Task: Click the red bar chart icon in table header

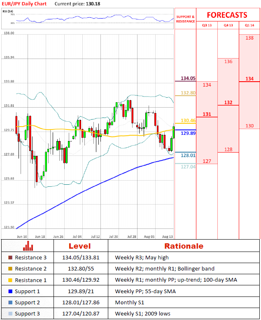Action: (x=28, y=246)
